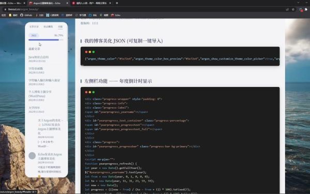Click the left sidebar countdown section heading
Viewport: 310px width, 194px height.
118,81
